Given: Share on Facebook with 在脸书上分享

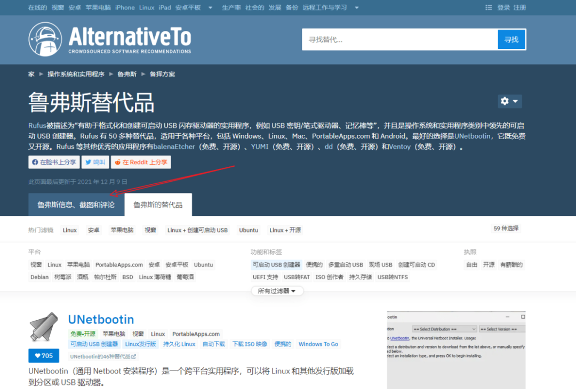Looking at the screenshot, I should 54,162.
